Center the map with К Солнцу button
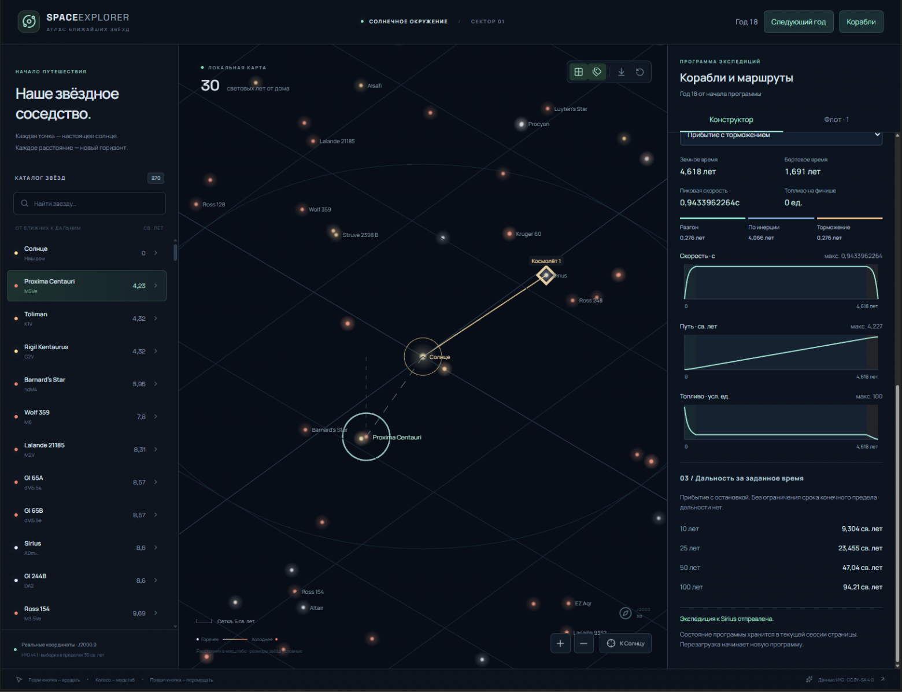This screenshot has width=902, height=692. coord(626,643)
